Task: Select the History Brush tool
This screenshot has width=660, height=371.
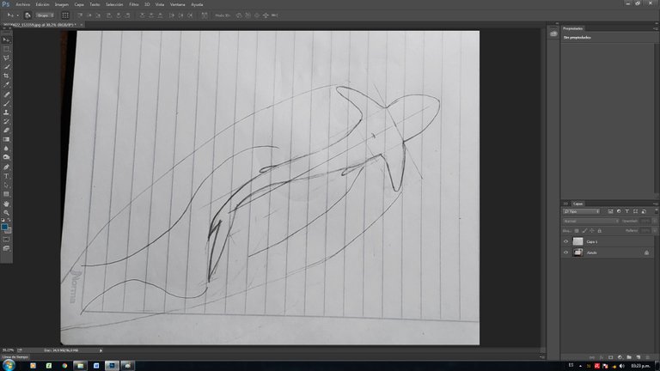Action: point(6,122)
